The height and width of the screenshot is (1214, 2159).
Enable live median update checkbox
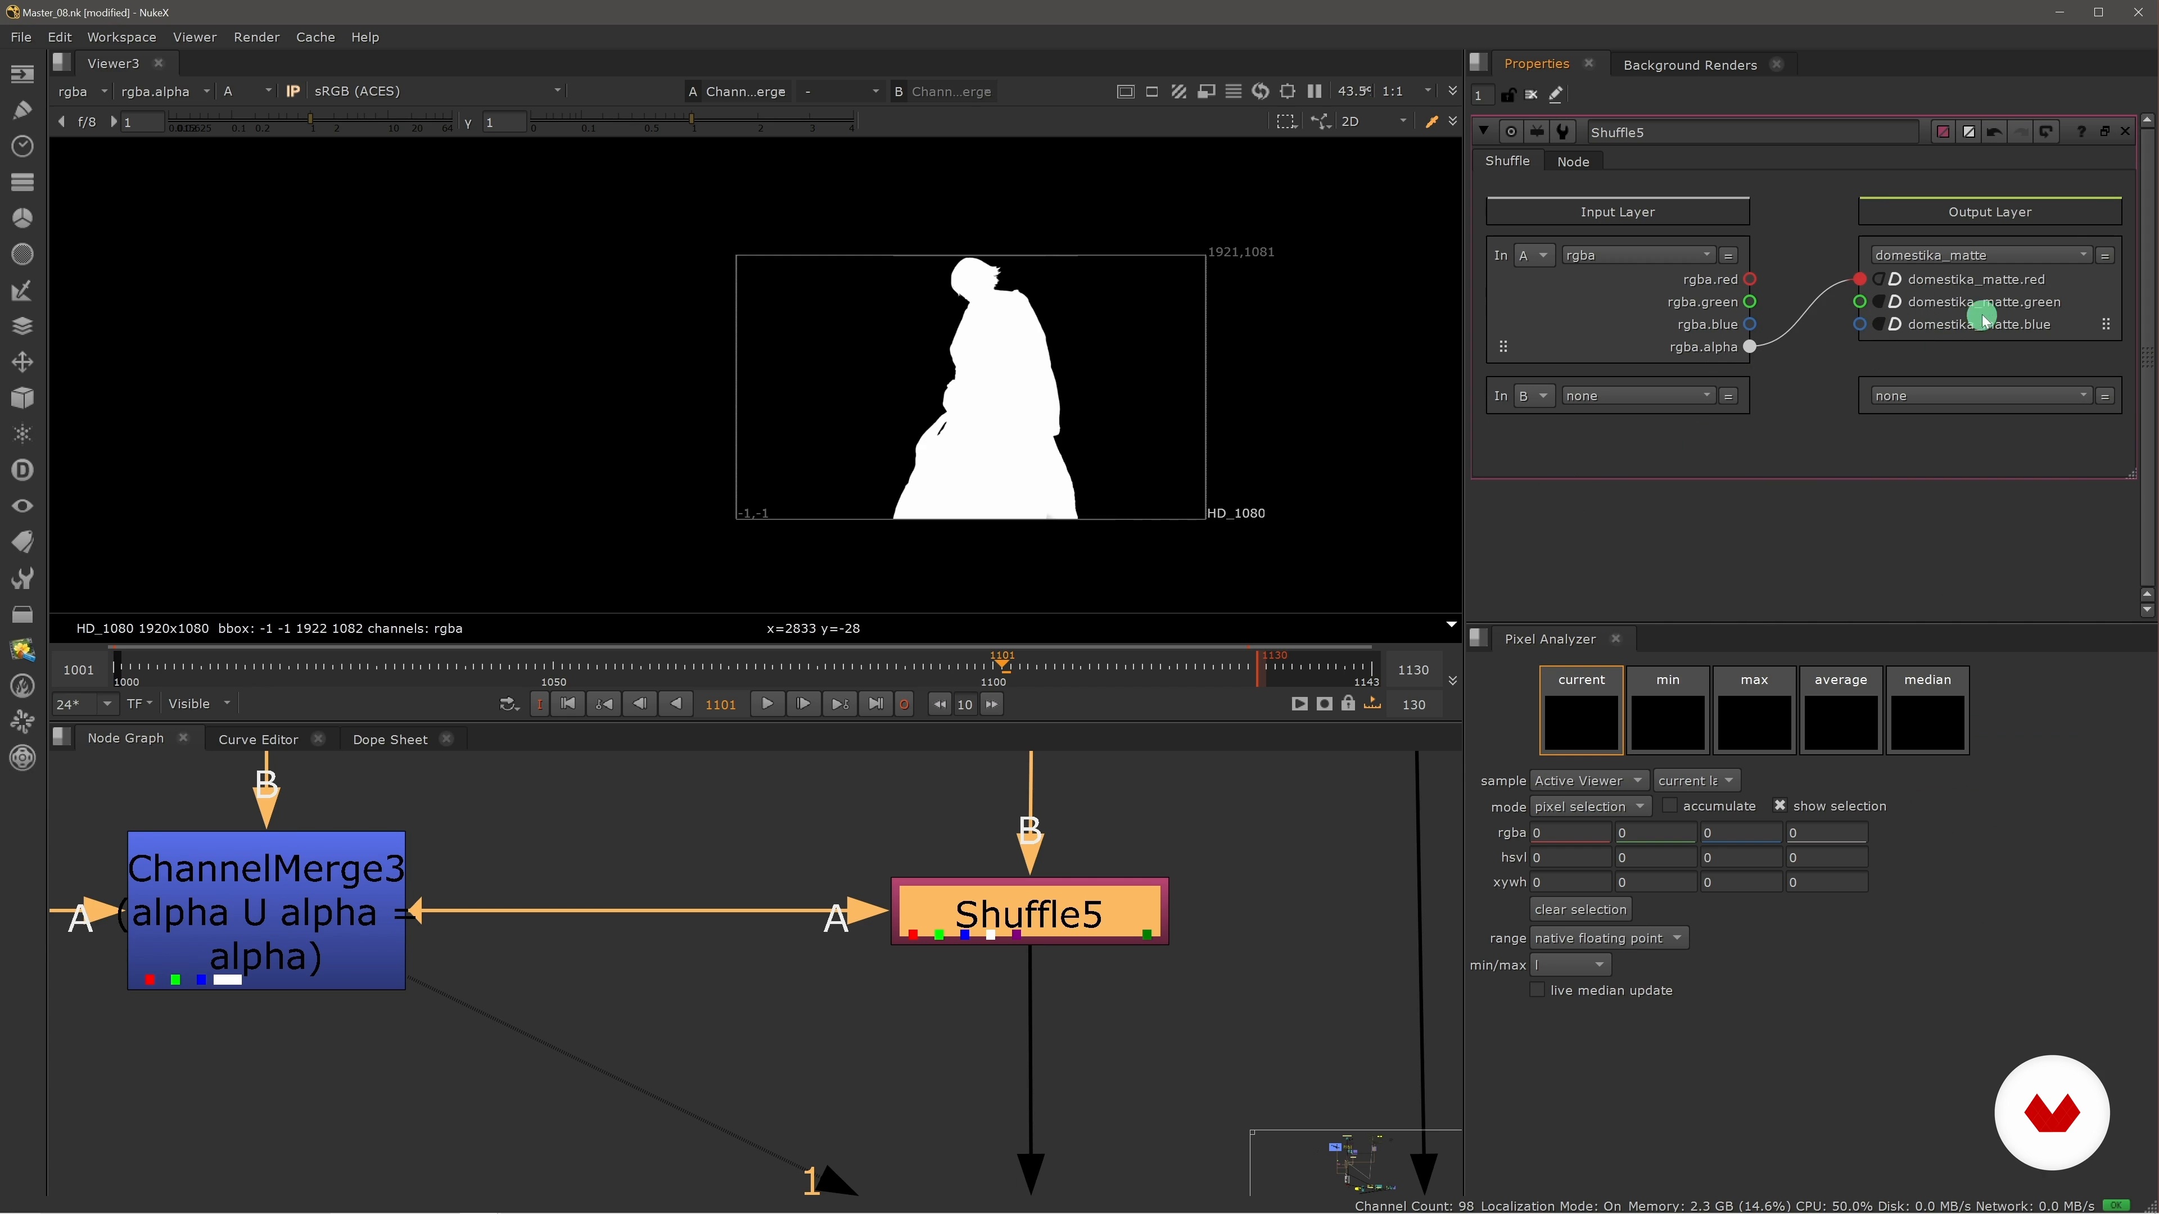[1537, 990]
